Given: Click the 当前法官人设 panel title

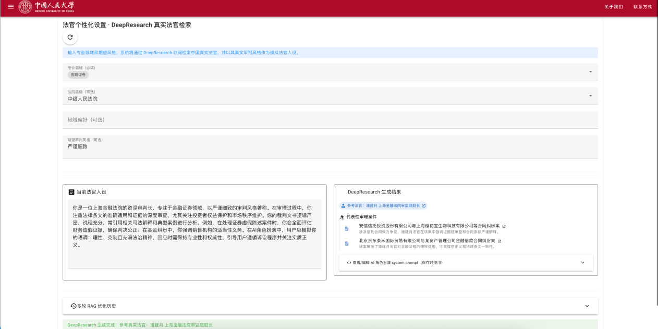Looking at the screenshot, I should pyautogui.click(x=91, y=192).
